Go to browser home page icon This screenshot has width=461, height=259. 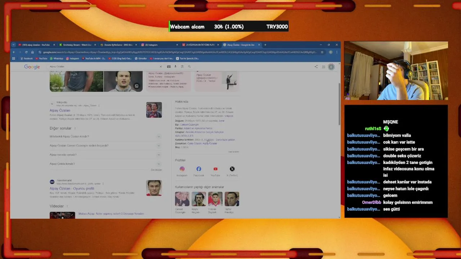[32, 52]
